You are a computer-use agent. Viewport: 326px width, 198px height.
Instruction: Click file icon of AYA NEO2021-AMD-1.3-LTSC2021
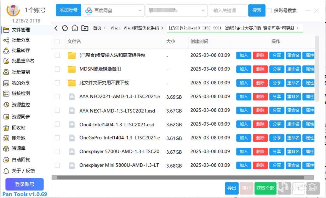point(72,97)
